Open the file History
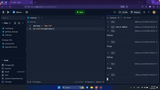The image size is (160, 90). [100, 82]
